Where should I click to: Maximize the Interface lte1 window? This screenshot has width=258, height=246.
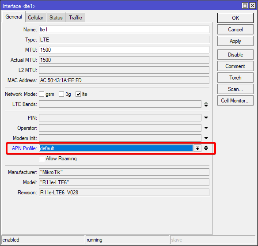click(245, 6)
